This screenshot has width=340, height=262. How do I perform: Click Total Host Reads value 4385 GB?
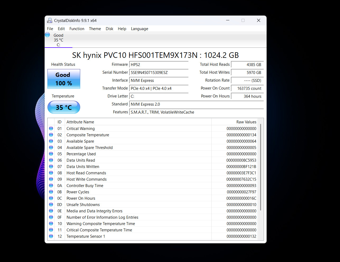click(x=247, y=65)
